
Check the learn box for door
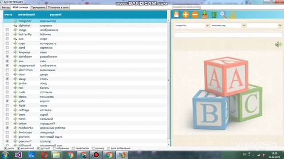coord(7,75)
